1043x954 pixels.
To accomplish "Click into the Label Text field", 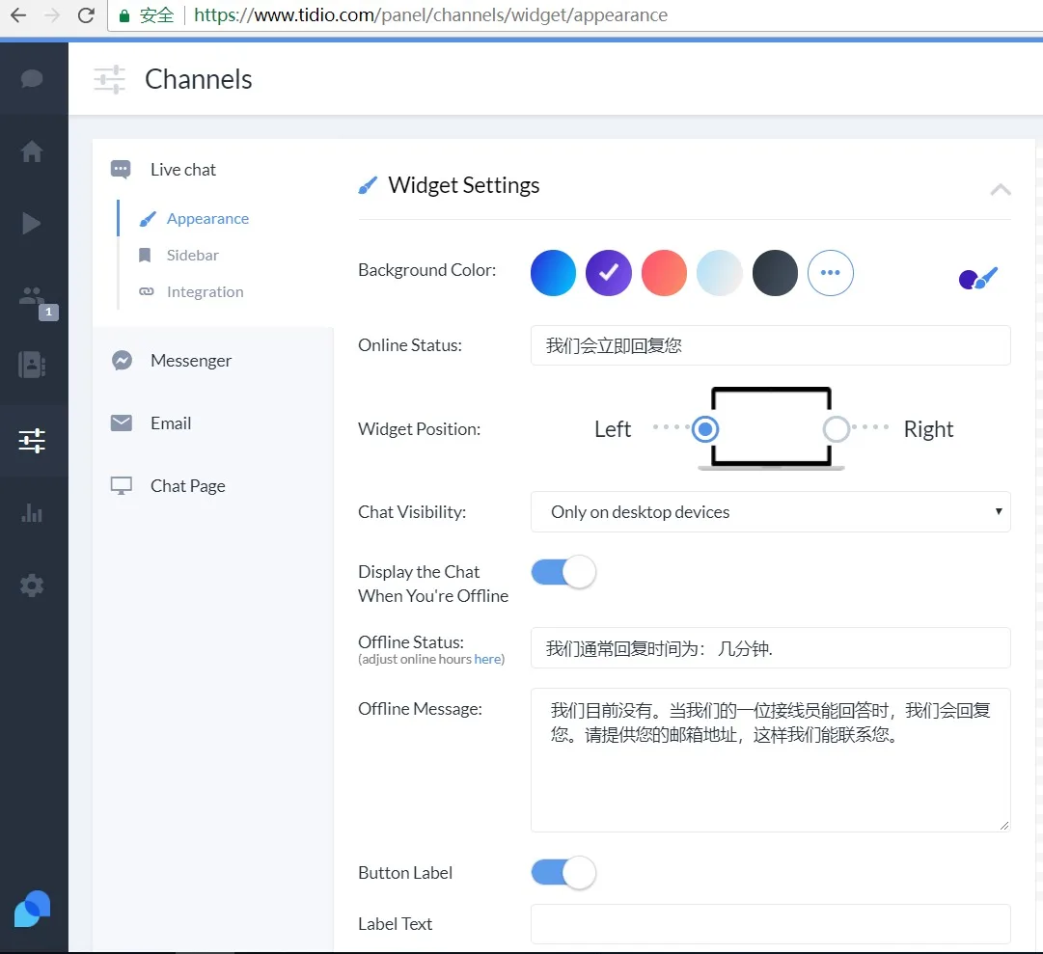I will tap(770, 923).
